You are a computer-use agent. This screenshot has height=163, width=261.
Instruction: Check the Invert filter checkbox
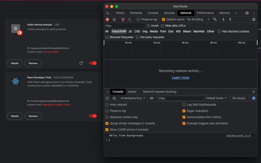(x=148, y=26)
